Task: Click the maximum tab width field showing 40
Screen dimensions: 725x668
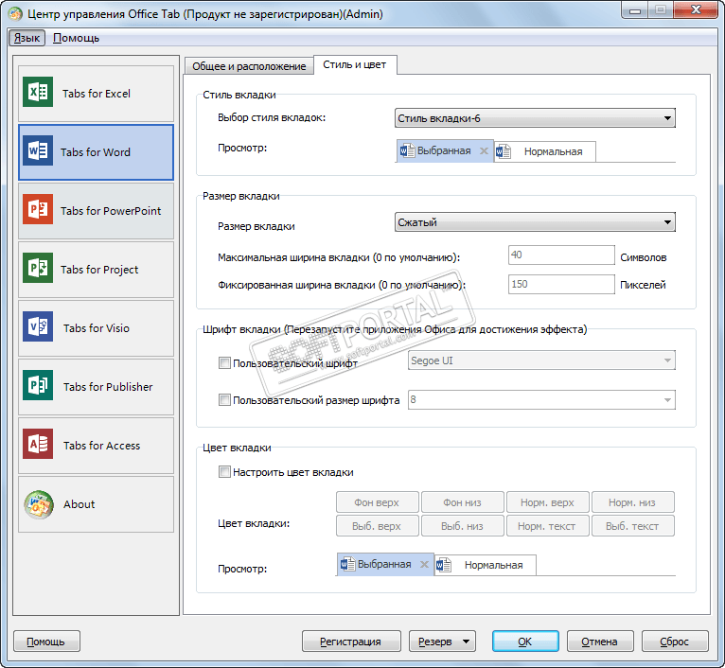Action: [561, 255]
